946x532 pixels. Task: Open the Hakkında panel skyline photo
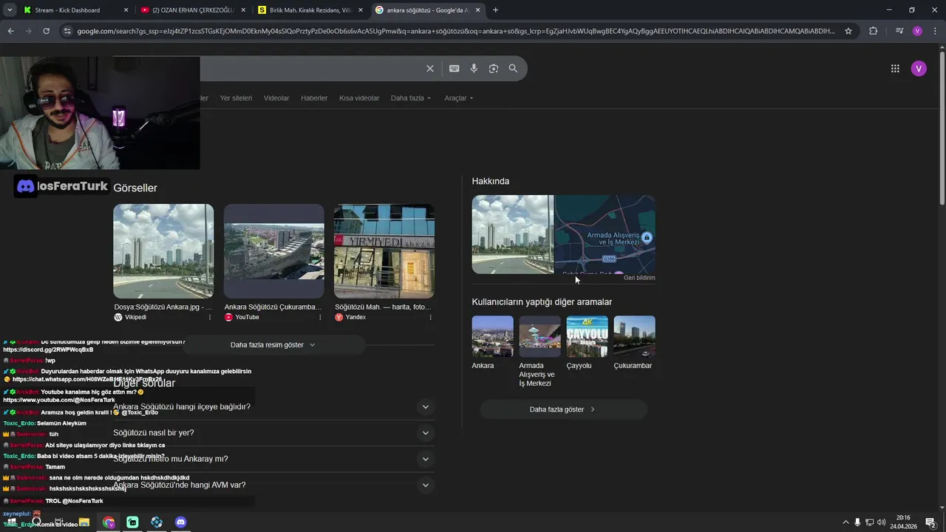pos(513,234)
